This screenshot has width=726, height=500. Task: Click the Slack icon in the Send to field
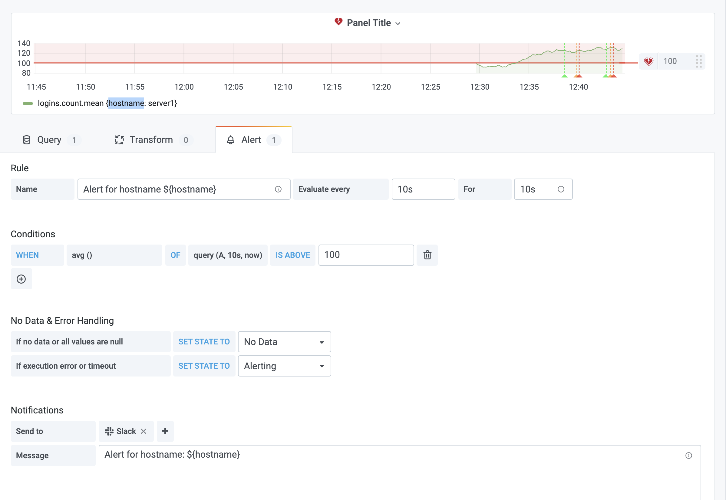point(109,431)
